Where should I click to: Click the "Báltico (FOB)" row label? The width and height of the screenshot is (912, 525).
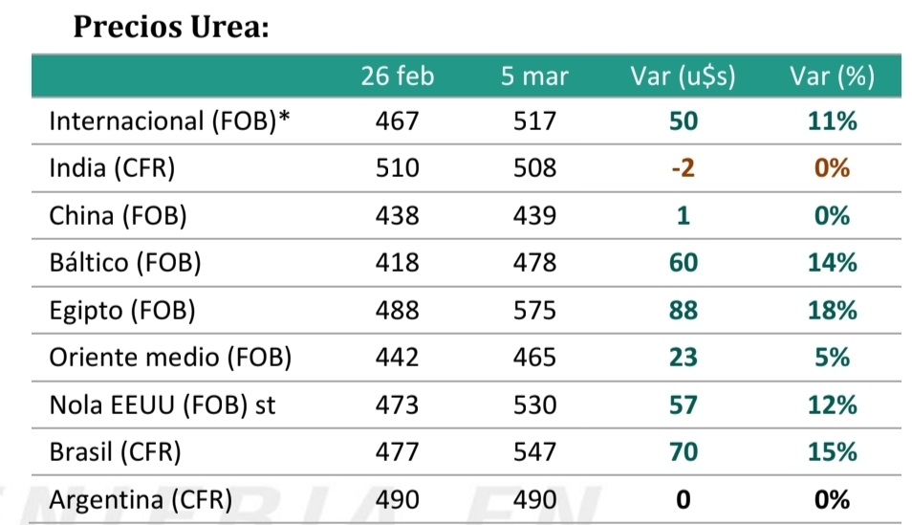pos(124,263)
